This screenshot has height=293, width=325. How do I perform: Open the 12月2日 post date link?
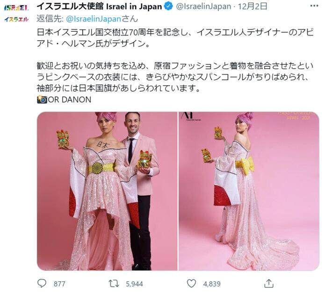253,7
